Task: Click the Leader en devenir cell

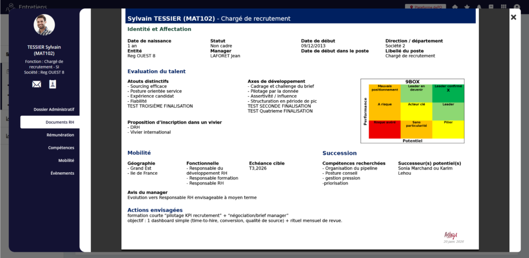Action: [x=416, y=93]
